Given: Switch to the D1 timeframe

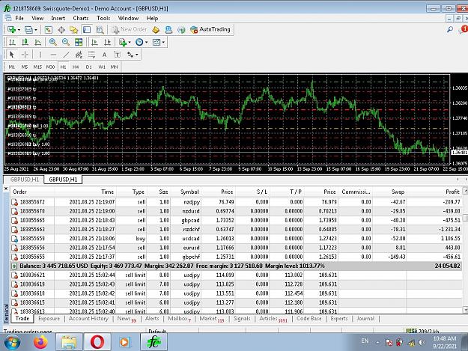Looking at the screenshot, I should tap(88, 67).
